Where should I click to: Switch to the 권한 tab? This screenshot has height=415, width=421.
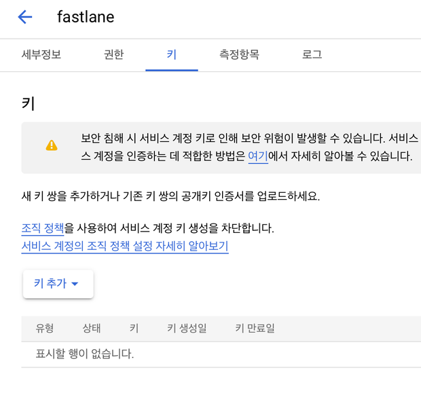pyautogui.click(x=114, y=54)
